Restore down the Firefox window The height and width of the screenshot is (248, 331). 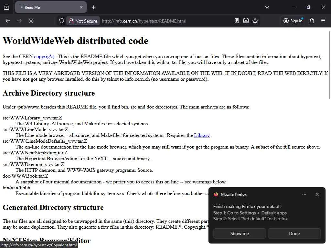coord(309,7)
